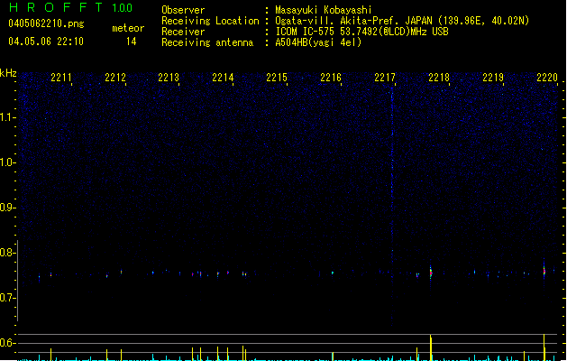Click the file name 0405062210.png
Viewport: 567px width, 361px height.
pyautogui.click(x=46, y=23)
